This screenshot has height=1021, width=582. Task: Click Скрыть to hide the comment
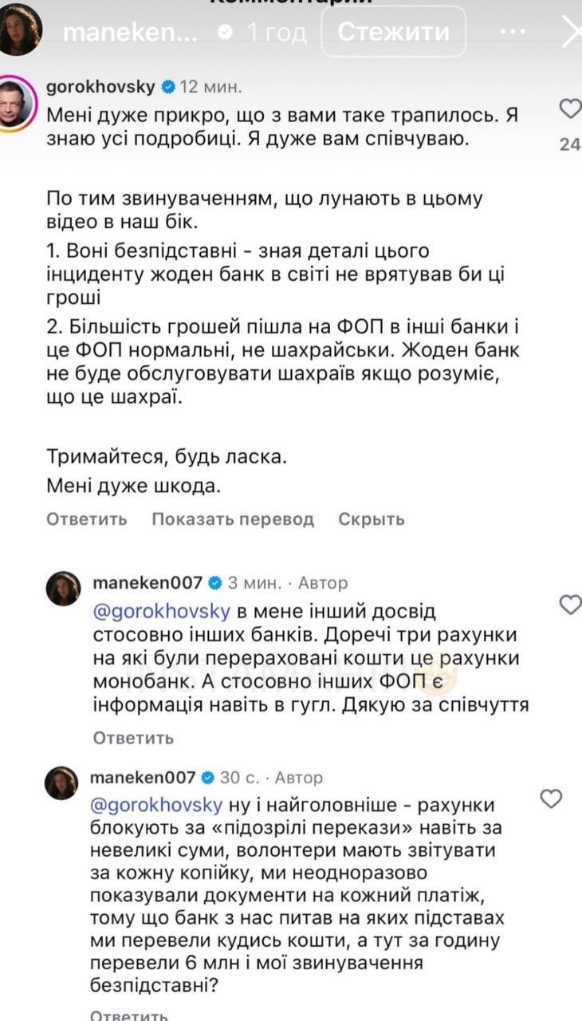(372, 519)
